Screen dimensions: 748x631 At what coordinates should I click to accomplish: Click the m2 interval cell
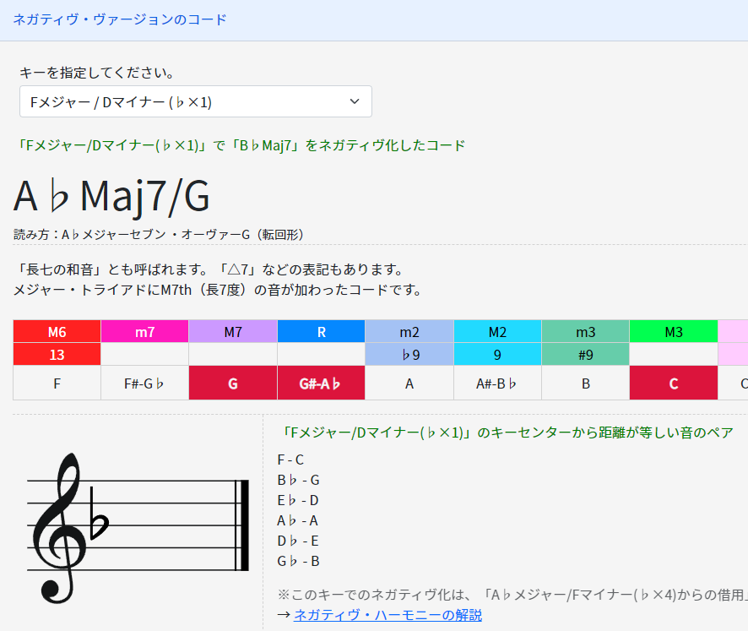coord(409,332)
